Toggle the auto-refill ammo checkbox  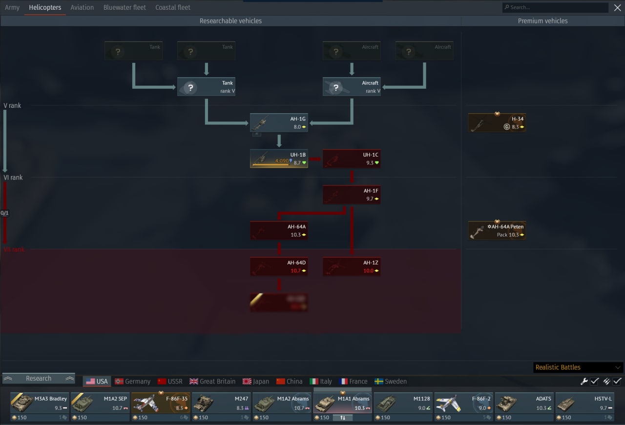coord(617,381)
